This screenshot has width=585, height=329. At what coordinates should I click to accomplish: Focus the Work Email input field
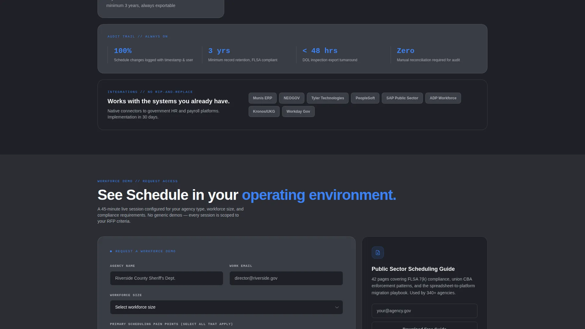pos(286,278)
